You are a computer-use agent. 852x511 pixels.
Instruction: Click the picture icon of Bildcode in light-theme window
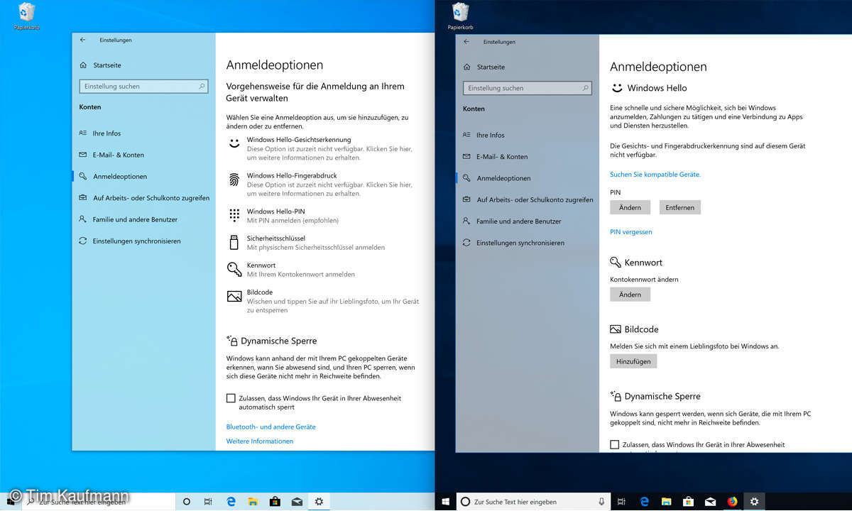234,296
